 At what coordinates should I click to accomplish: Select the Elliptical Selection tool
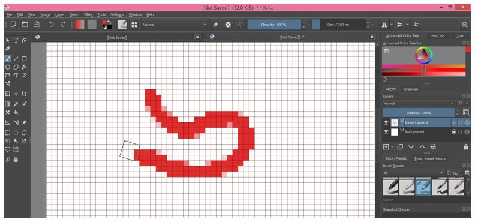[x=16, y=133]
